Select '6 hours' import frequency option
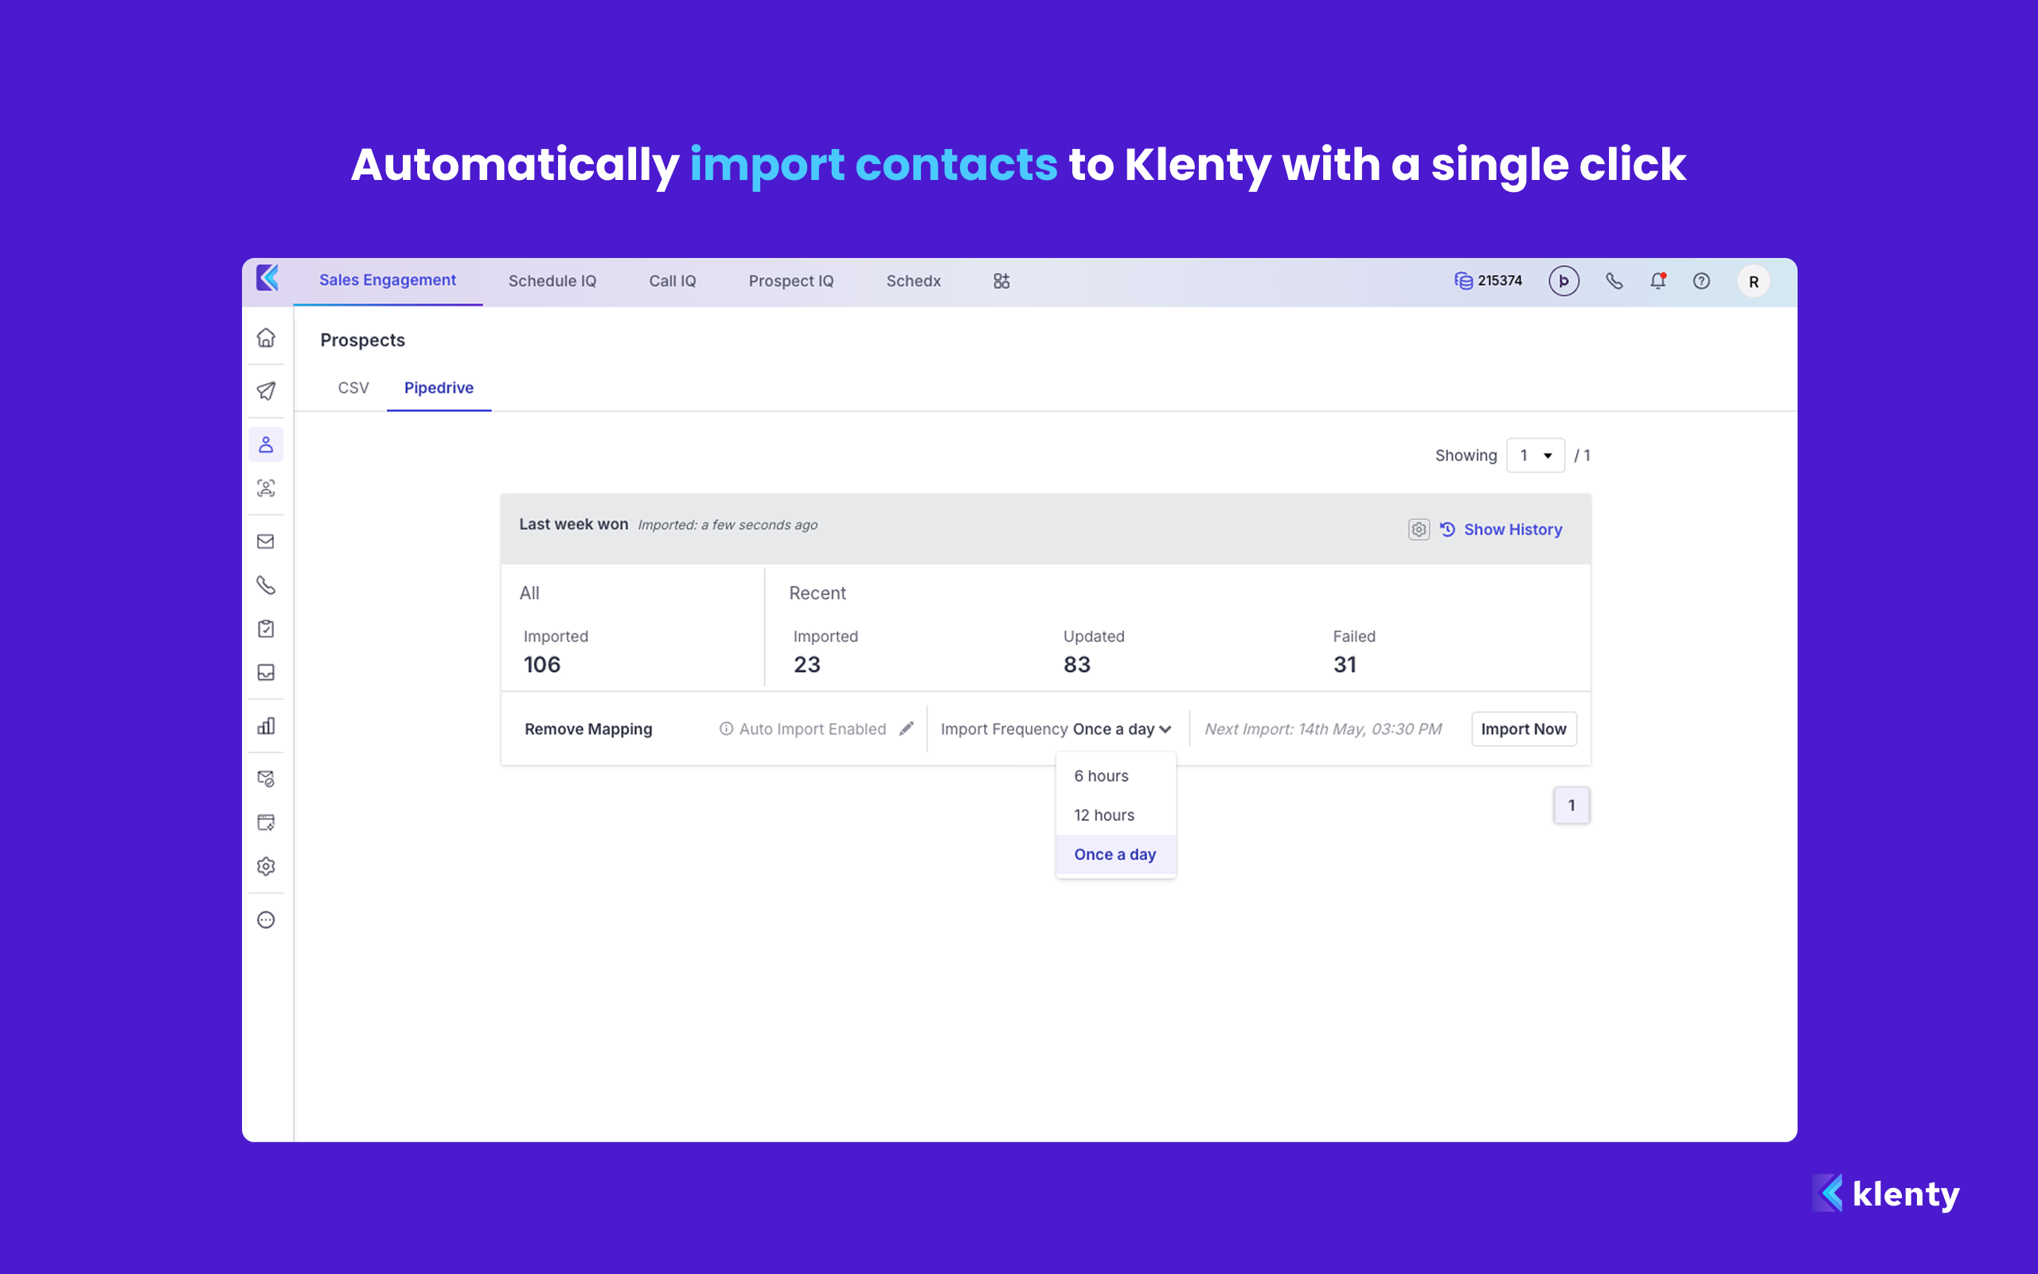 point(1116,776)
